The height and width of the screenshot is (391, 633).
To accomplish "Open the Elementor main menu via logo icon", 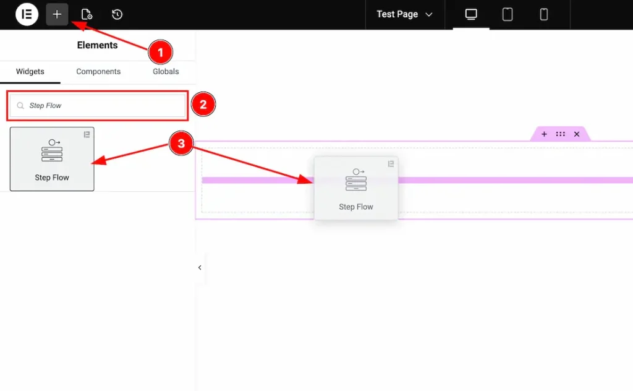I will tap(27, 14).
